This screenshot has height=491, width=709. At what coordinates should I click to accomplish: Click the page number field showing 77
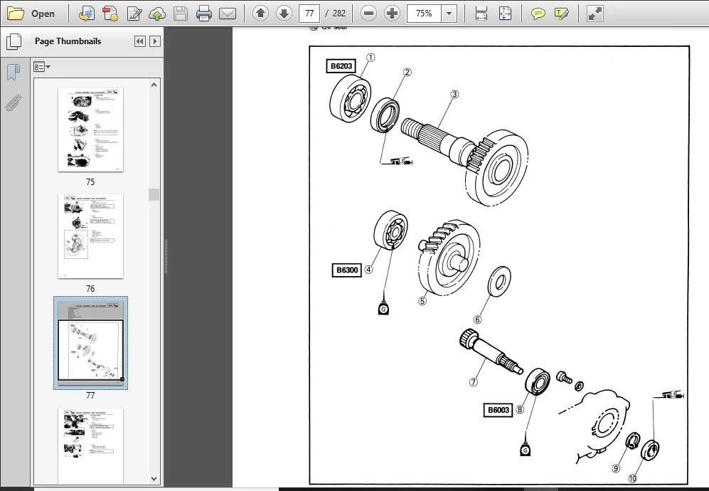pyautogui.click(x=309, y=14)
